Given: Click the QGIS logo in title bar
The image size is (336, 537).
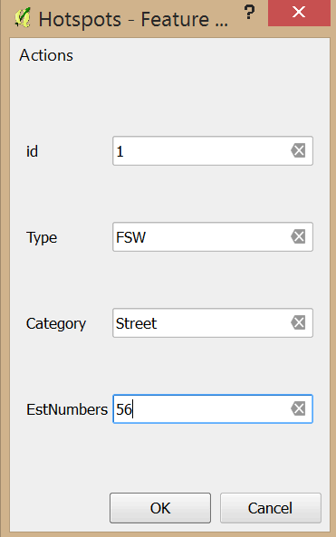Looking at the screenshot, I should click(x=23, y=18).
